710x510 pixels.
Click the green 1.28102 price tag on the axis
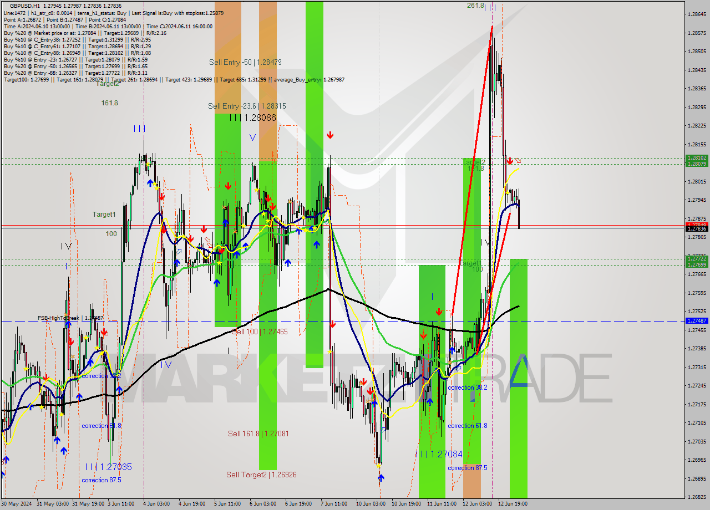[x=697, y=158]
